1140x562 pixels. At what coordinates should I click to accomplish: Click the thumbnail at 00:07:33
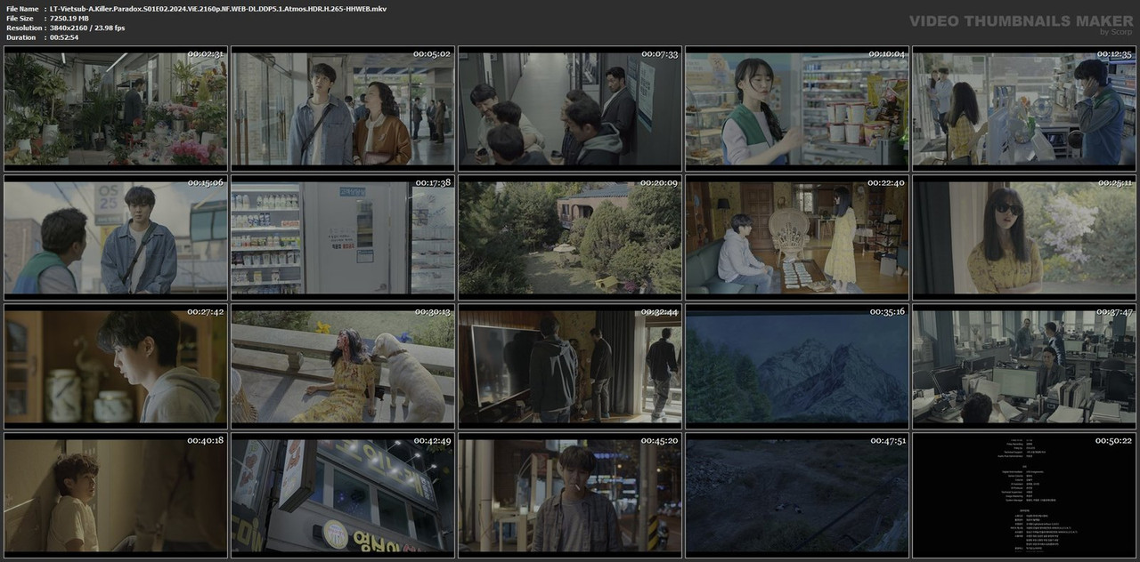pyautogui.click(x=570, y=108)
